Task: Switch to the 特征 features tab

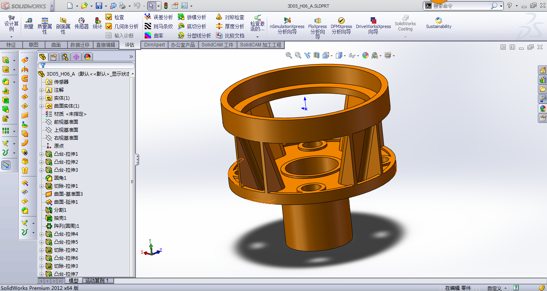Action: pos(11,45)
